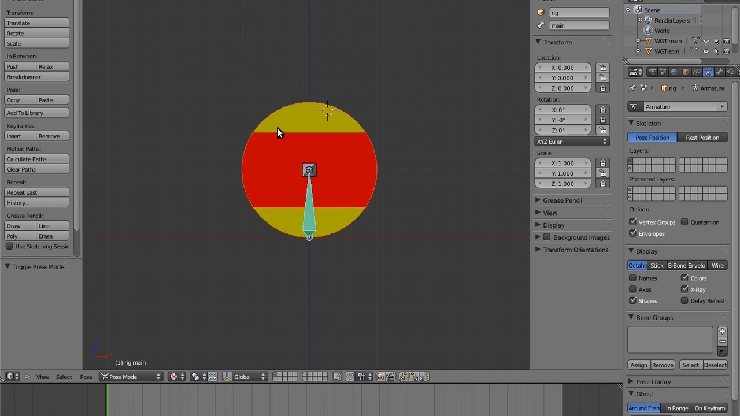Open the Object properties tab
Image resolution: width=740 pixels, height=416 pixels.
point(686,72)
